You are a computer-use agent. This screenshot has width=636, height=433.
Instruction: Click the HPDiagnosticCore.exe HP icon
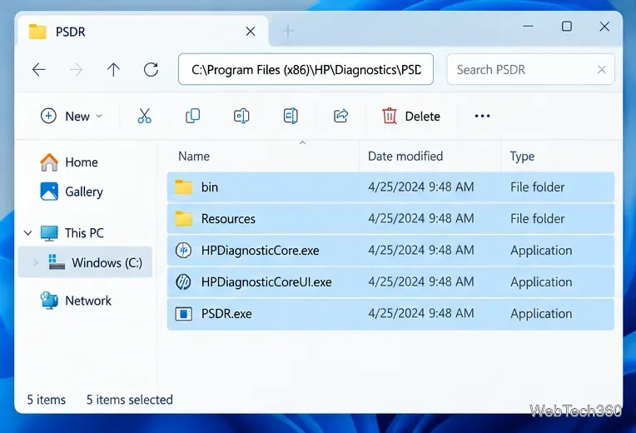(x=183, y=251)
